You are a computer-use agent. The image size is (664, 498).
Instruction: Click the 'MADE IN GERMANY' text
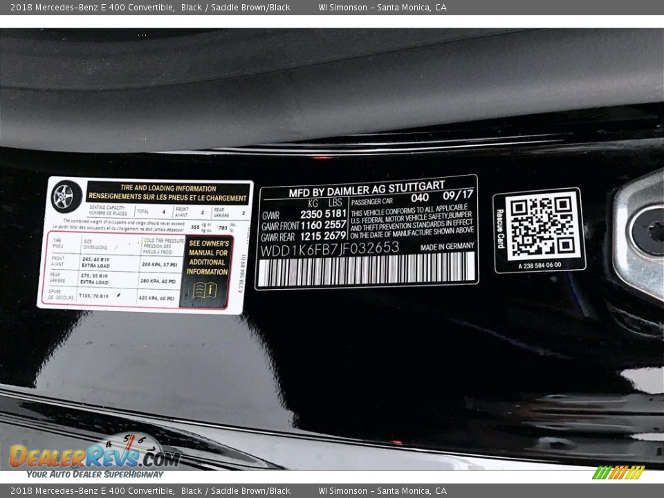coord(448,247)
